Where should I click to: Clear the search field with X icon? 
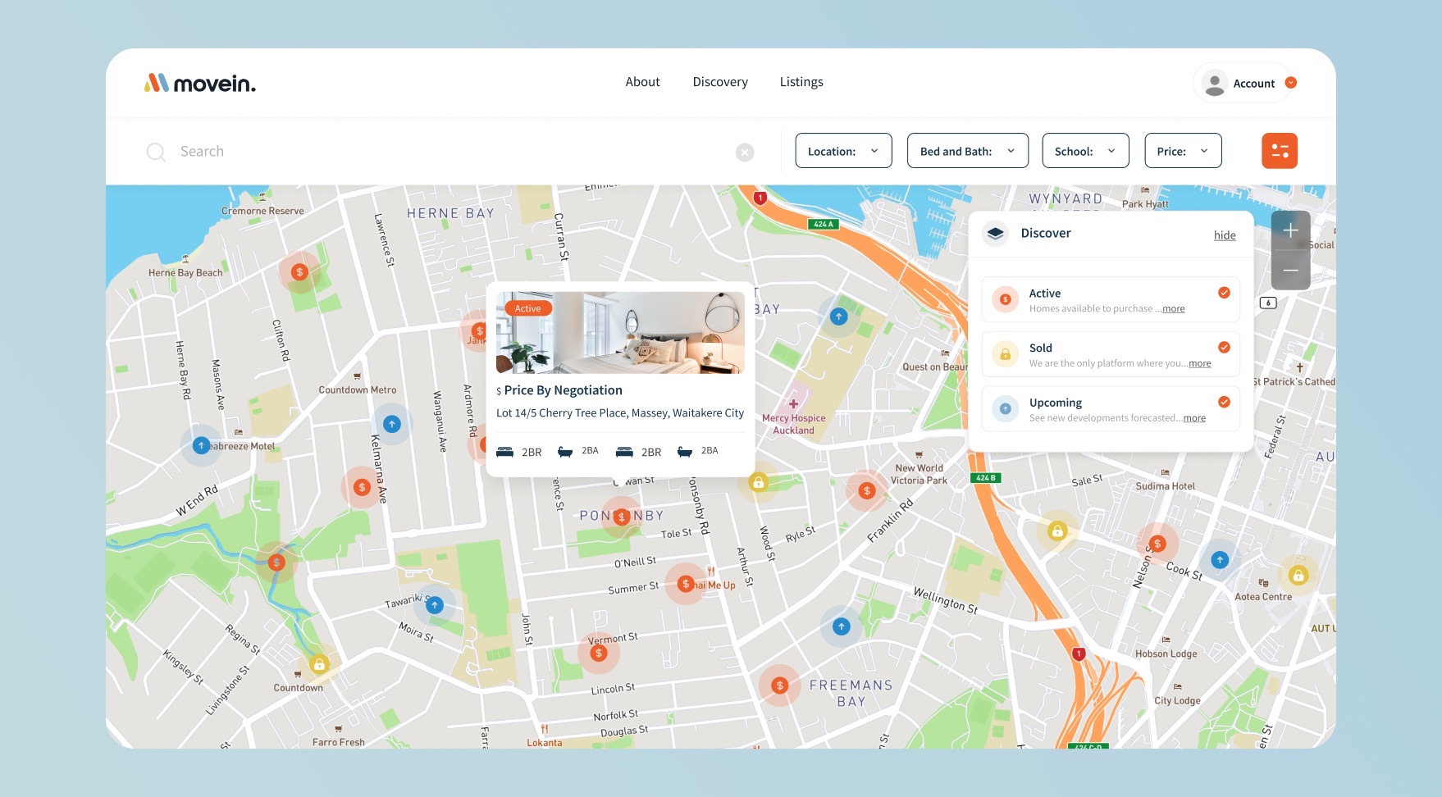[x=745, y=153]
